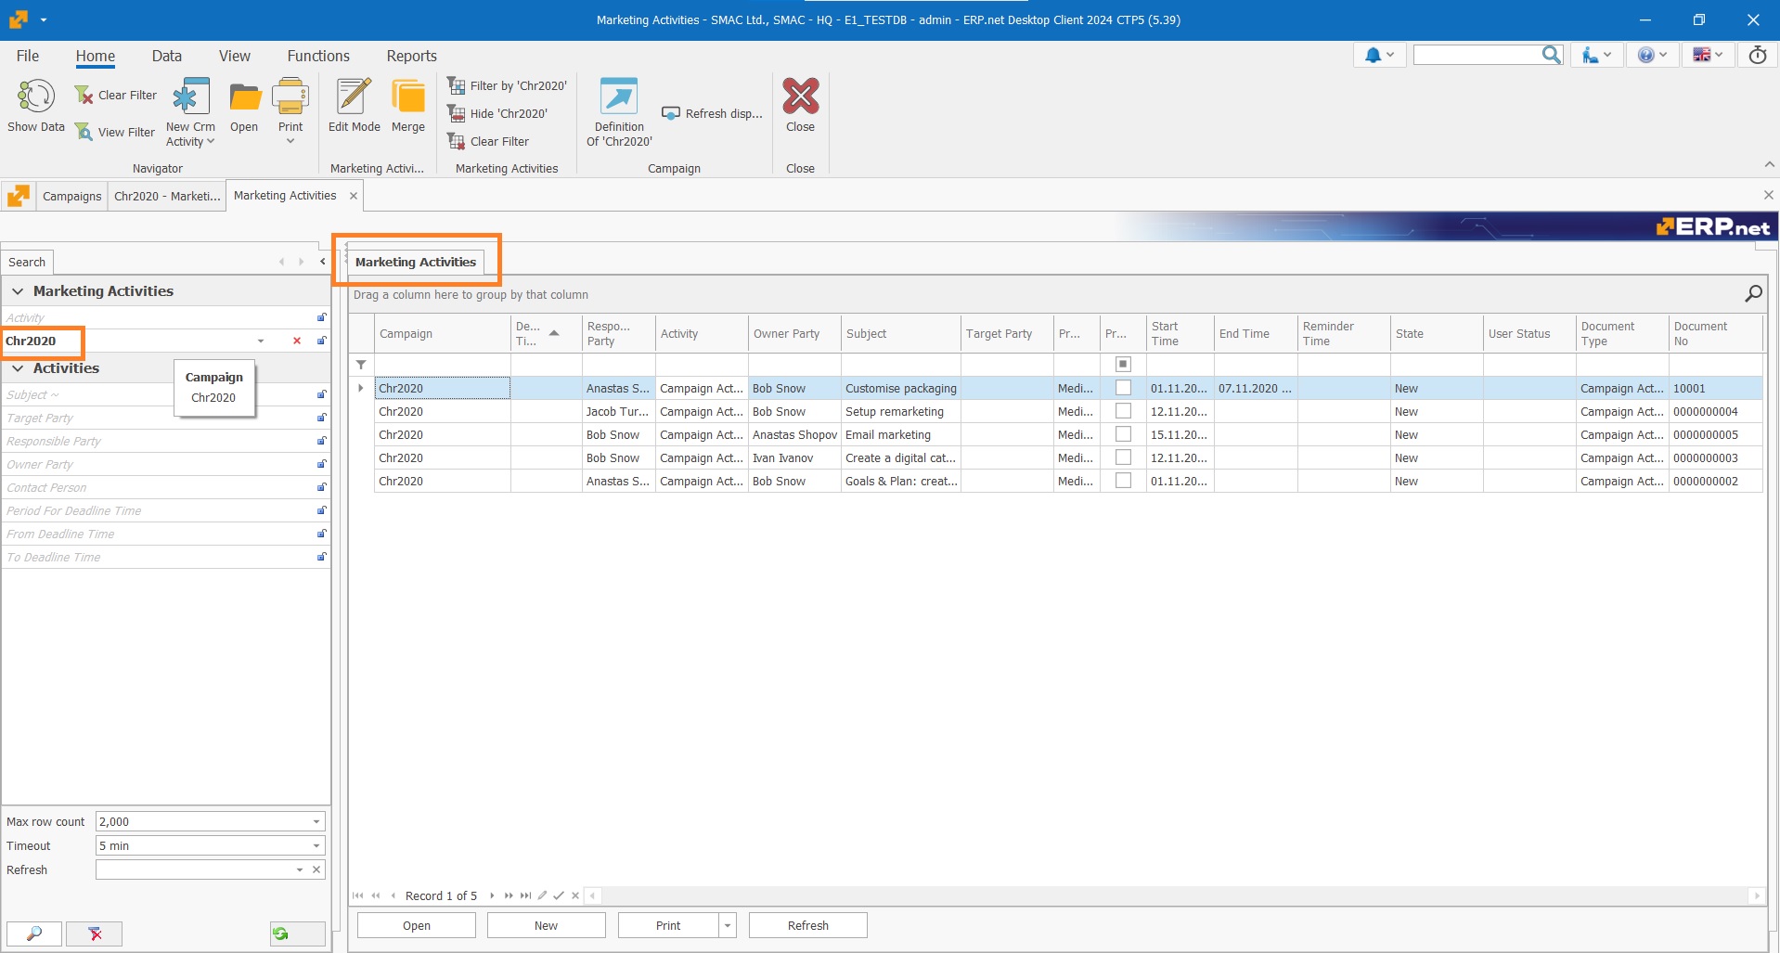Jump to last record in navigator
The image size is (1780, 953).
[x=525, y=895]
